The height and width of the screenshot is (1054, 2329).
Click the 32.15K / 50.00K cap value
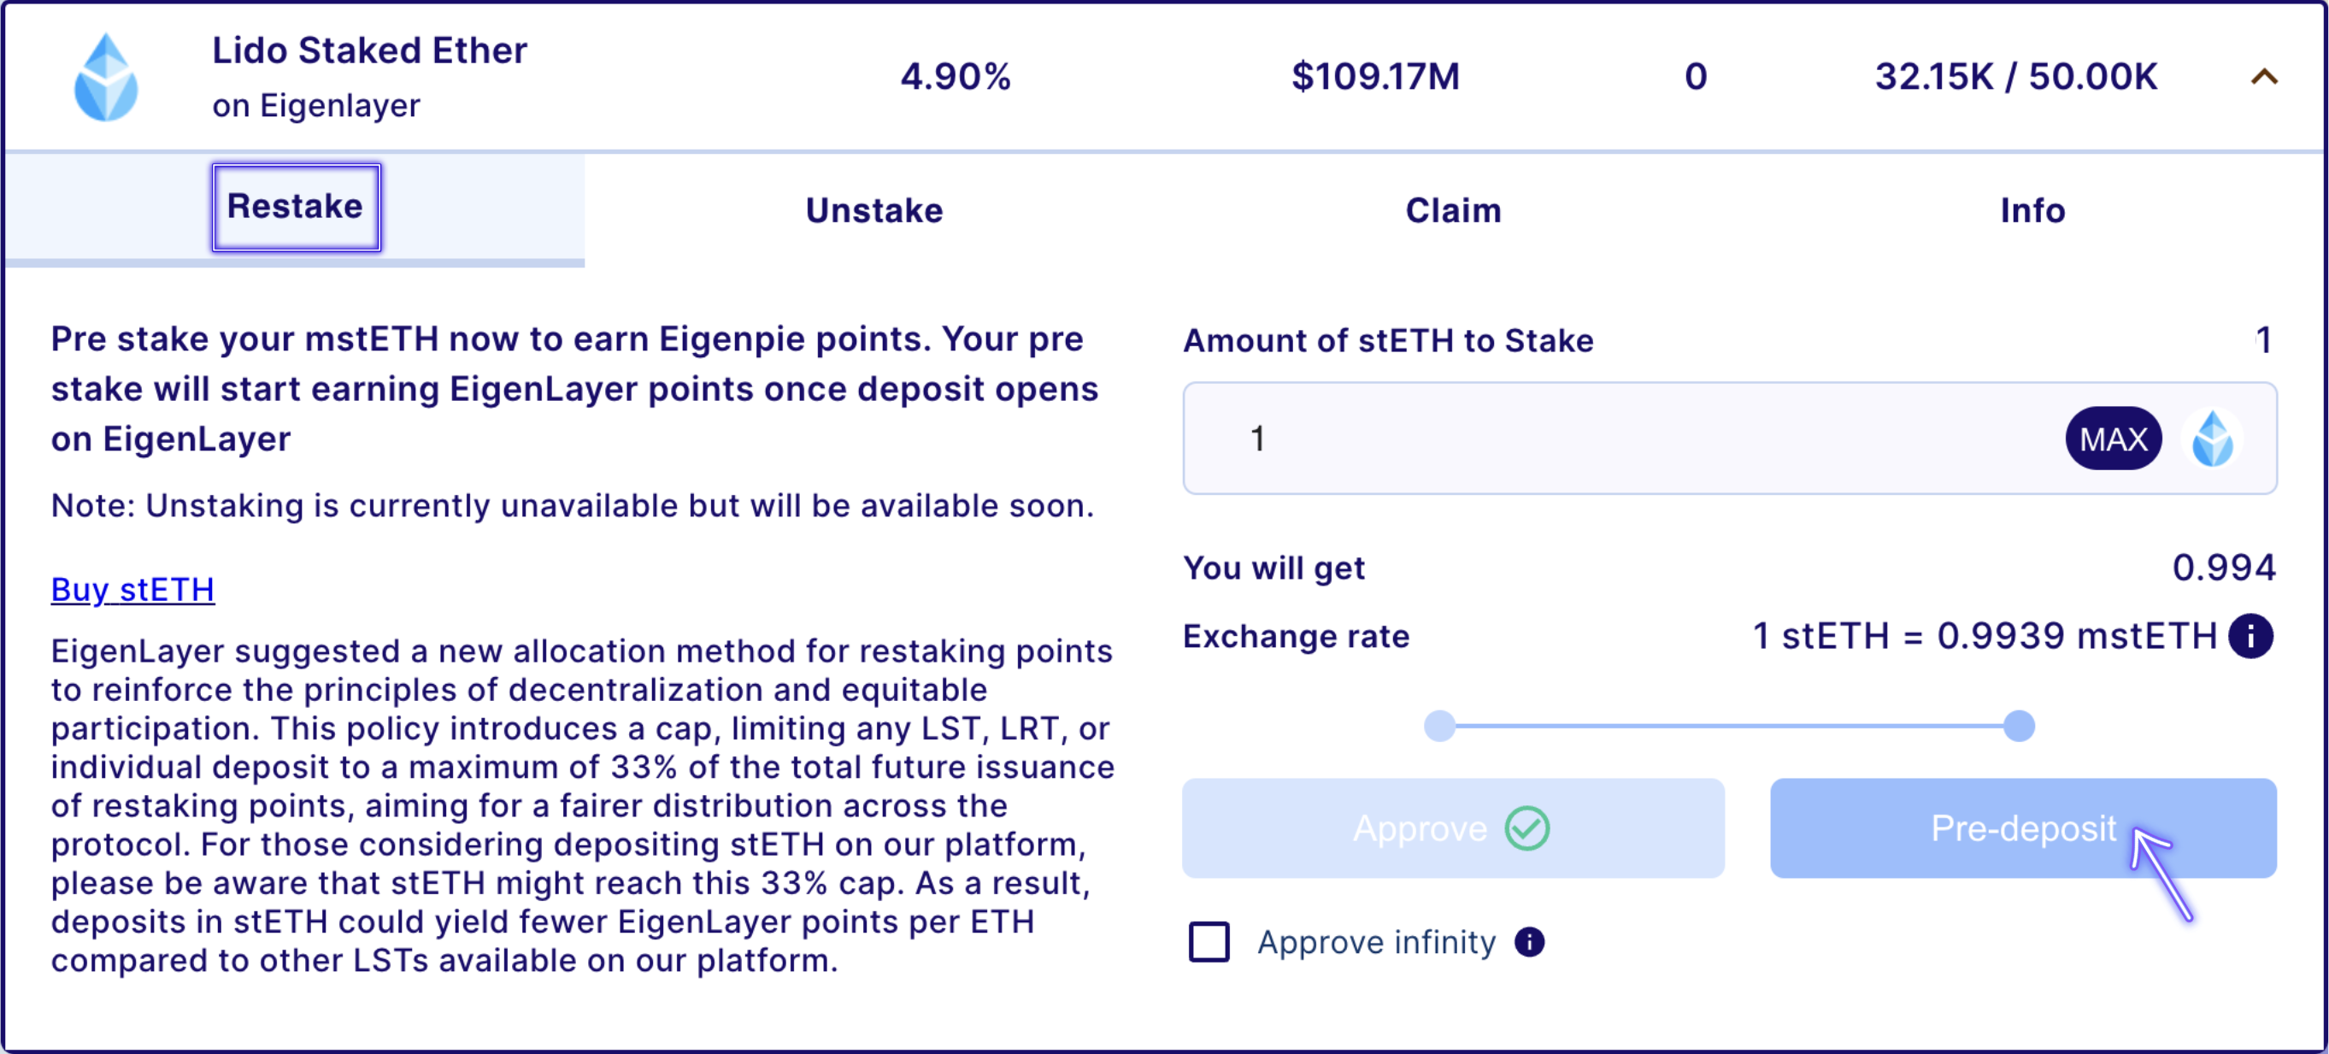point(2016,78)
